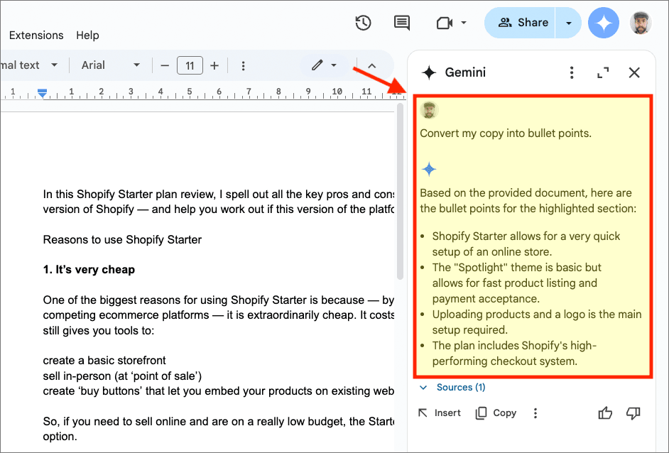Click the font size field showing 11

[190, 66]
